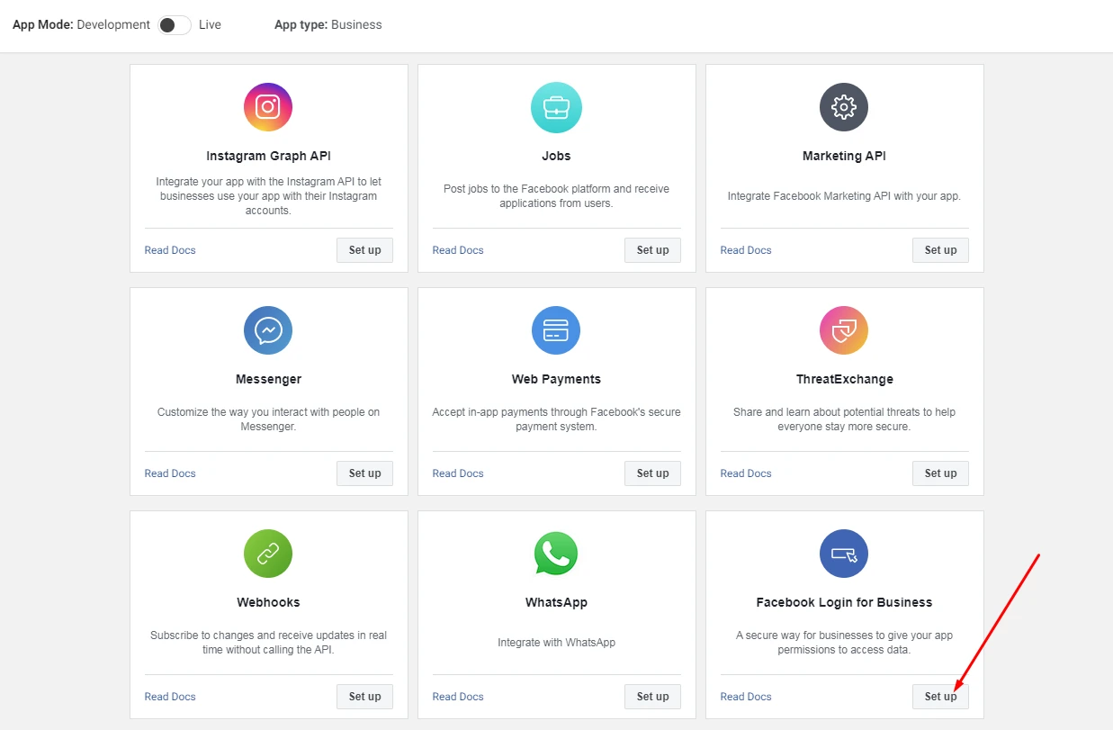
Task: Click the Webhooks chain link icon
Action: [268, 554]
